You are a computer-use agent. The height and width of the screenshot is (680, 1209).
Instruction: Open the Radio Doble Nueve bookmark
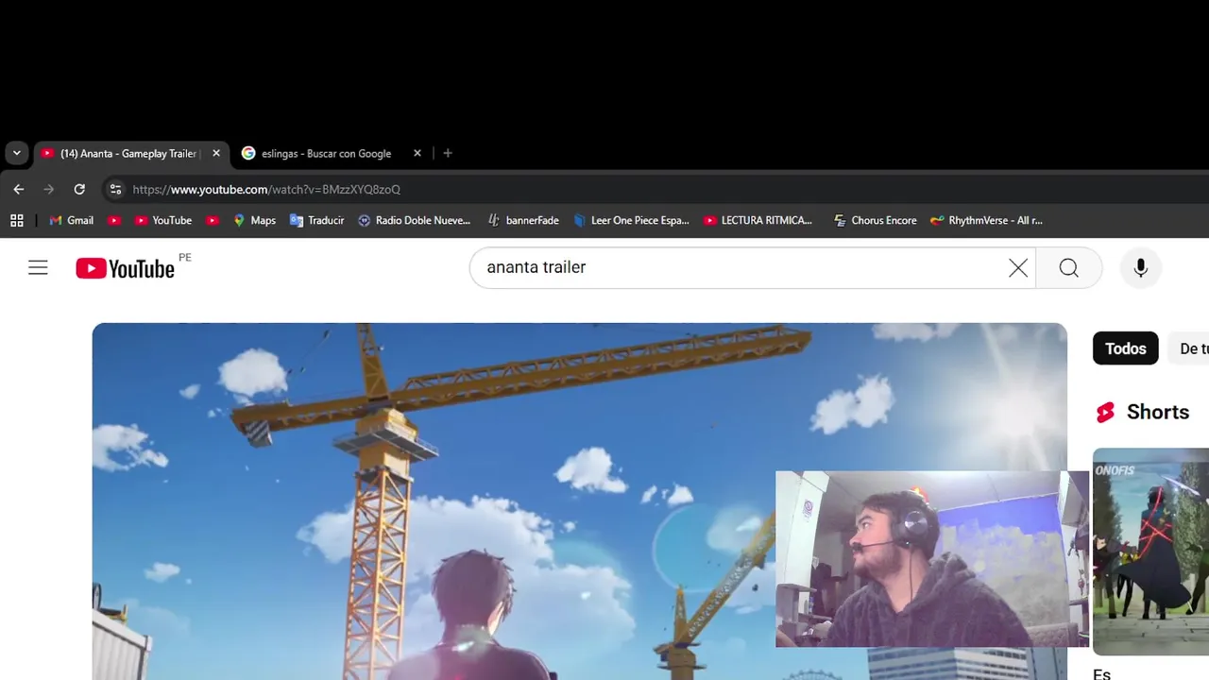pyautogui.click(x=414, y=220)
